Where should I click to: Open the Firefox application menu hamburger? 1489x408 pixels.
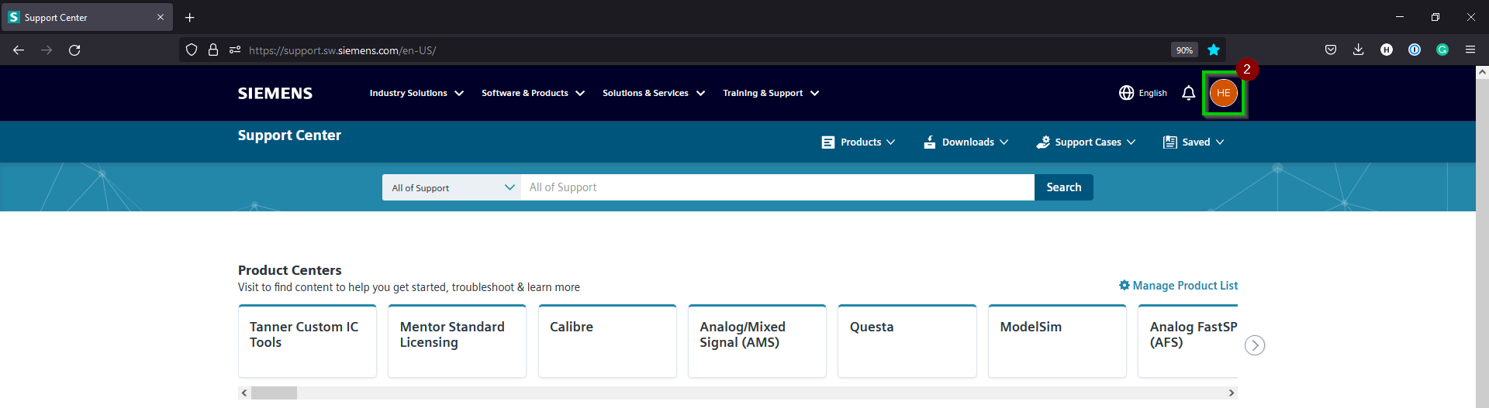tap(1470, 50)
